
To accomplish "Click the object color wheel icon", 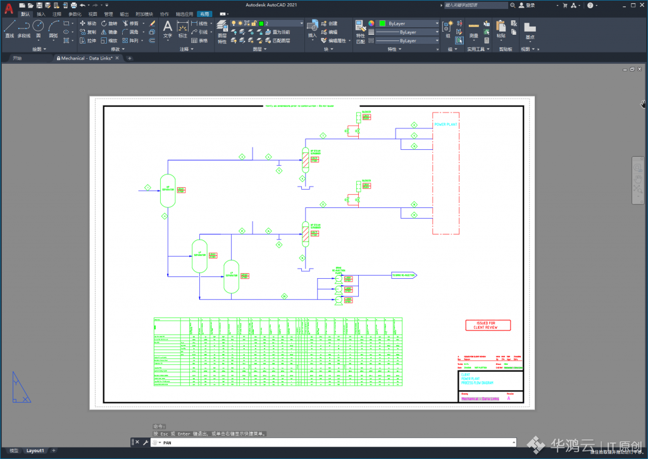I will [371, 23].
